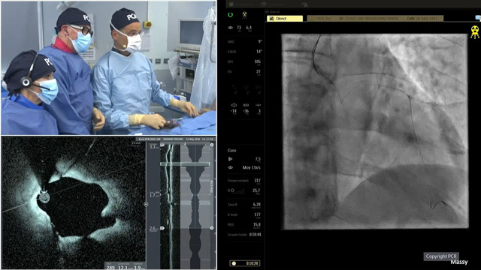Click the table height icon above 3
Image resolution: width=481 pixels, height=270 pixels.
[x=259, y=105]
